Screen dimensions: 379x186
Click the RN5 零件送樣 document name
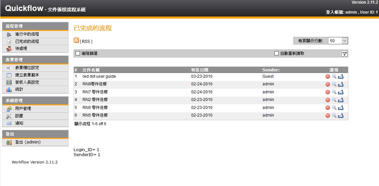pos(95,115)
